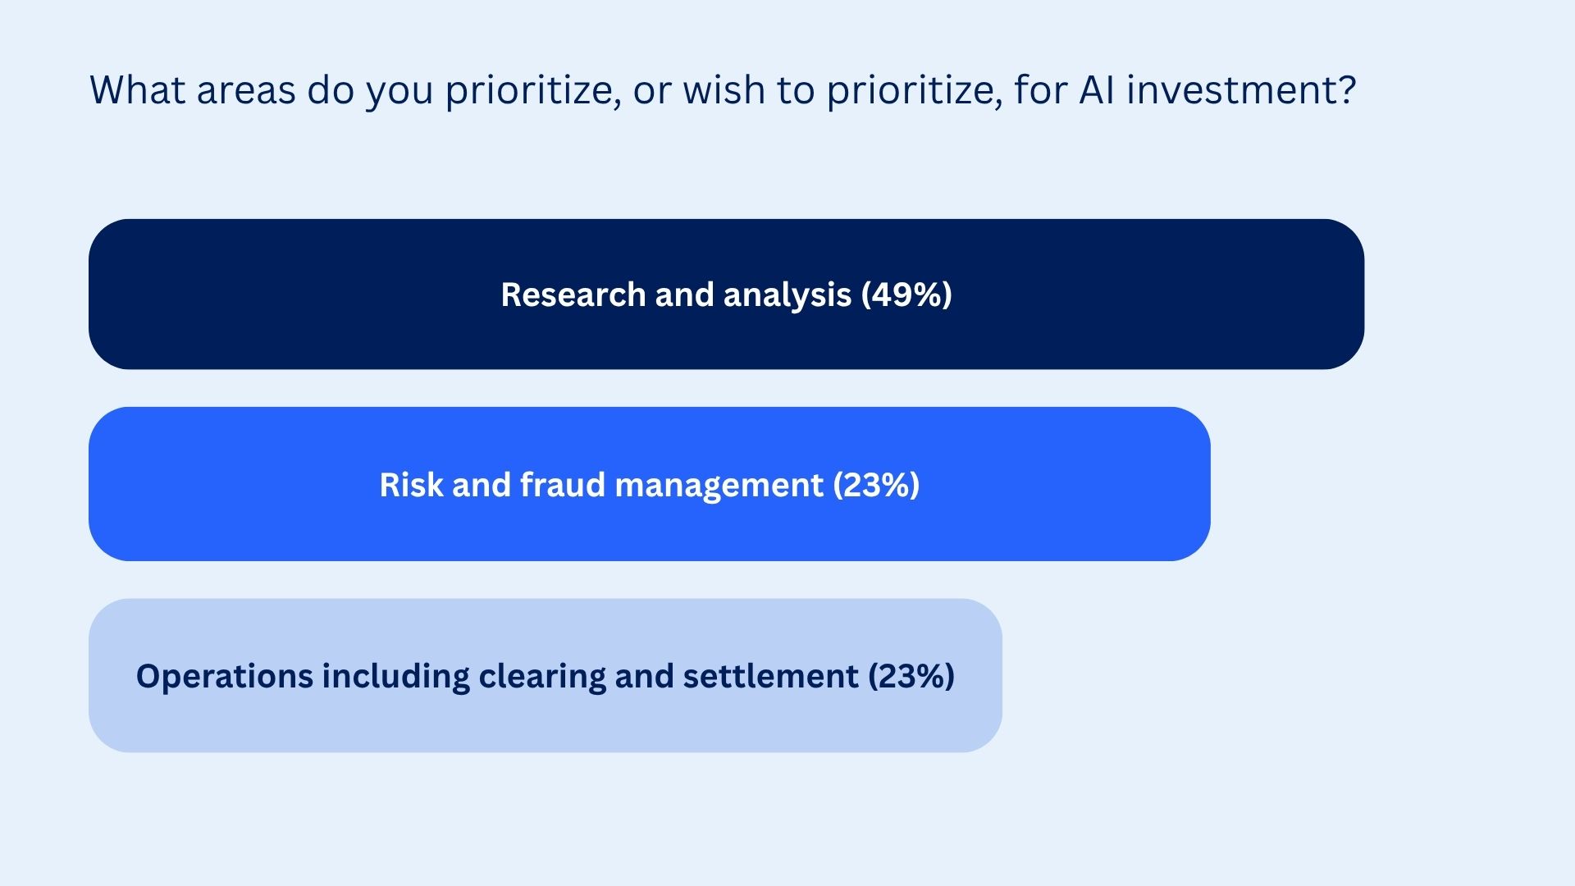1575x886 pixels.
Task: Click the survey question heading text
Action: [723, 90]
